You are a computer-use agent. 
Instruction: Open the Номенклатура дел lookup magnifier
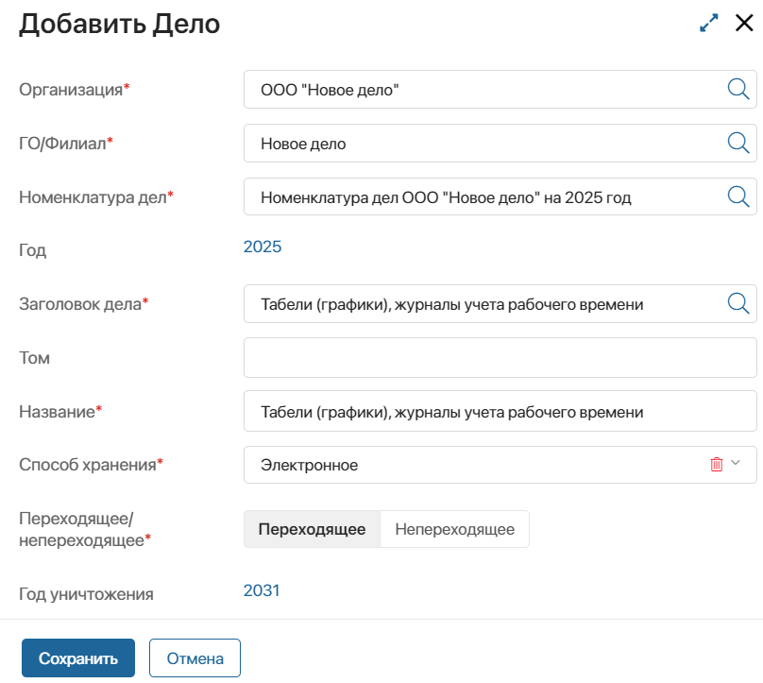point(736,196)
